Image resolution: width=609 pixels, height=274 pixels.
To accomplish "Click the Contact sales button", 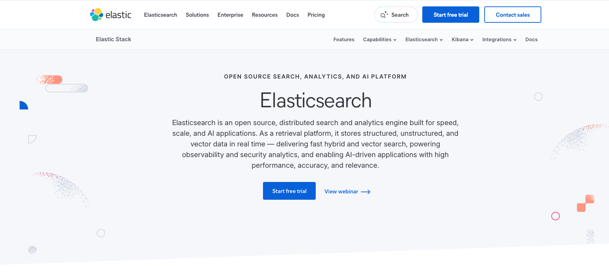I will (x=512, y=15).
